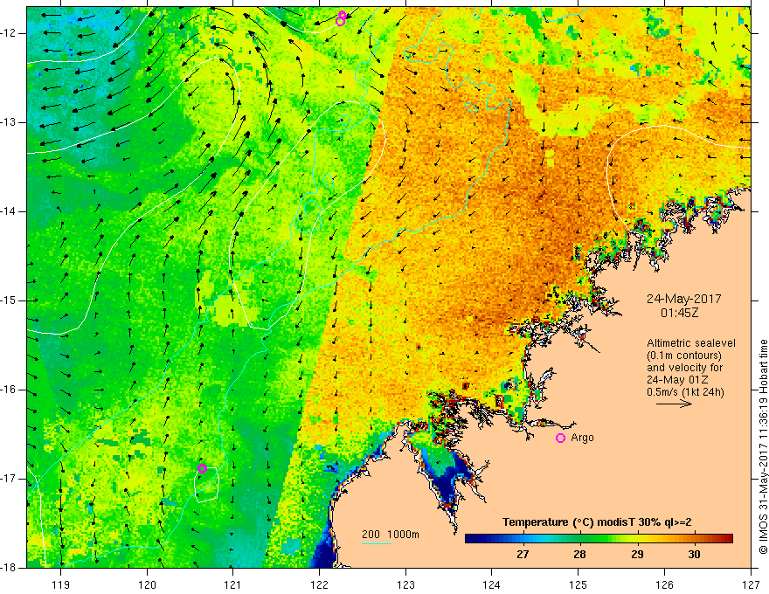
Task: Click the 'and velocity for' caption line
Action: pos(684,368)
